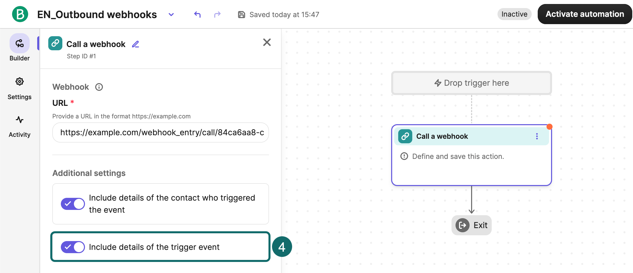Click the edit pencil next to Call a webhook

(x=135, y=44)
